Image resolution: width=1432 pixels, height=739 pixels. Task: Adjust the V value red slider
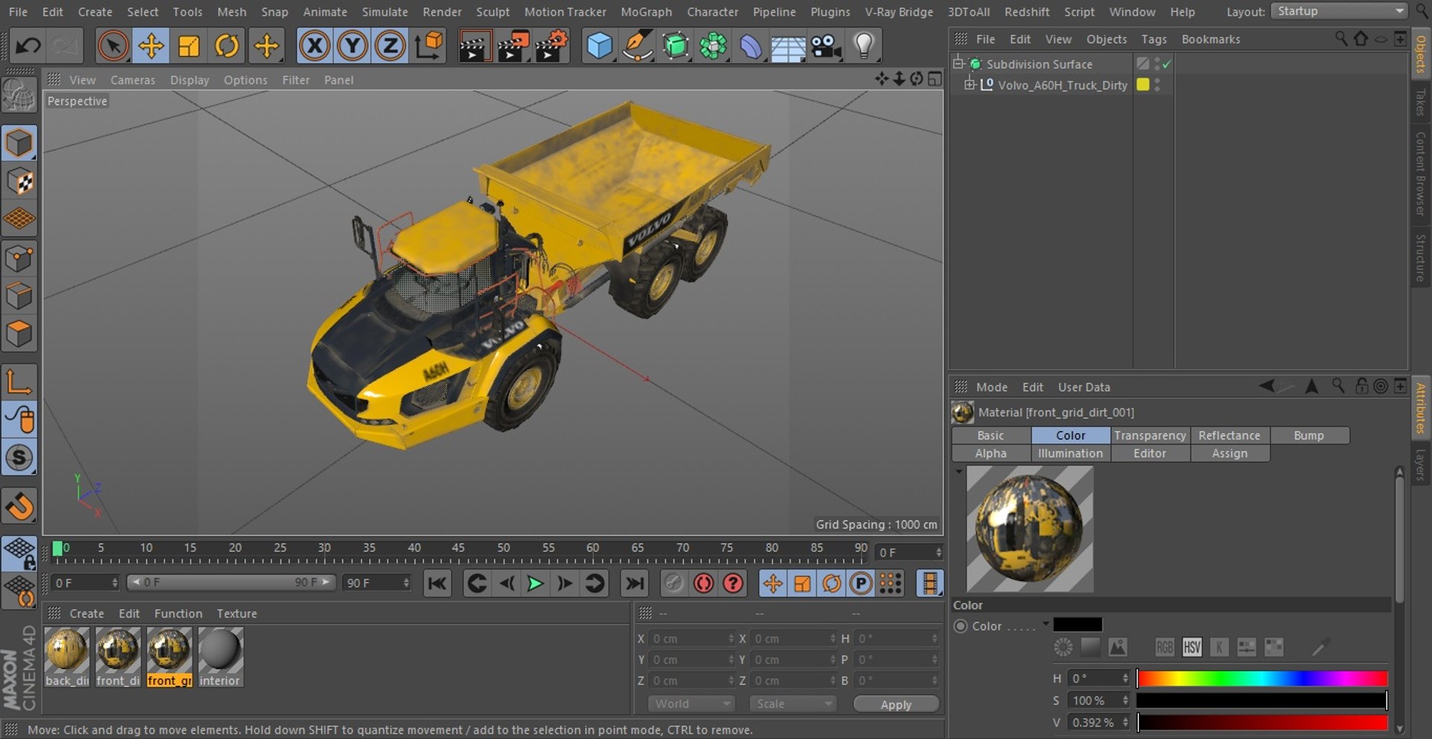tap(1262, 723)
